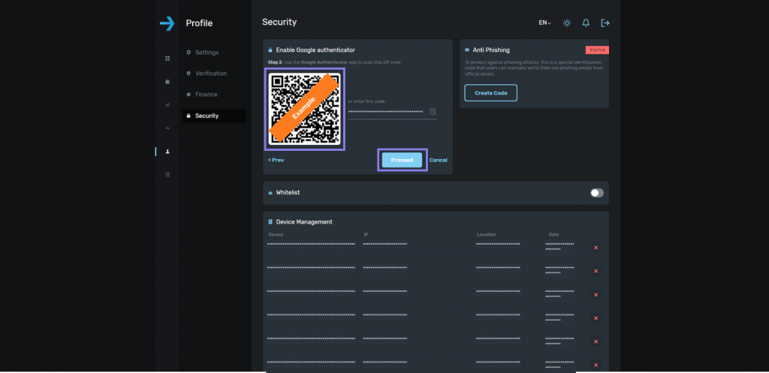Image resolution: width=769 pixels, height=373 pixels.
Task: Click the Device column header
Action: point(276,235)
